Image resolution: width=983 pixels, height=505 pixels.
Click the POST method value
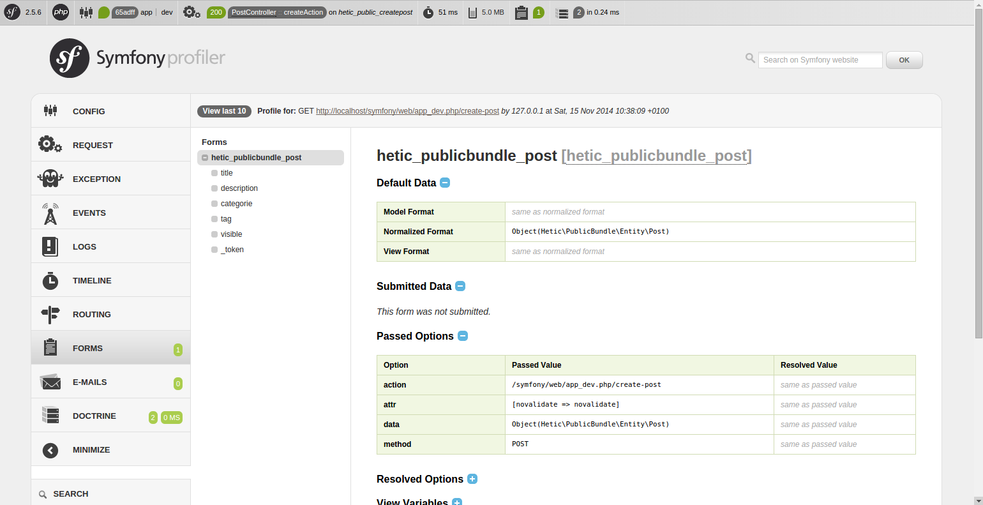click(x=520, y=444)
